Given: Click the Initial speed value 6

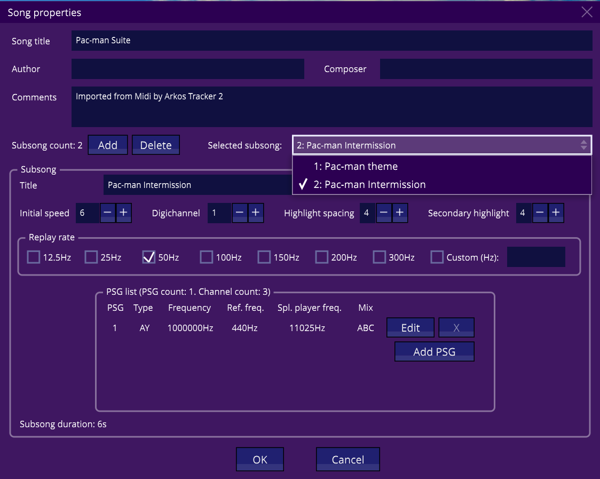Looking at the screenshot, I should coord(88,213).
